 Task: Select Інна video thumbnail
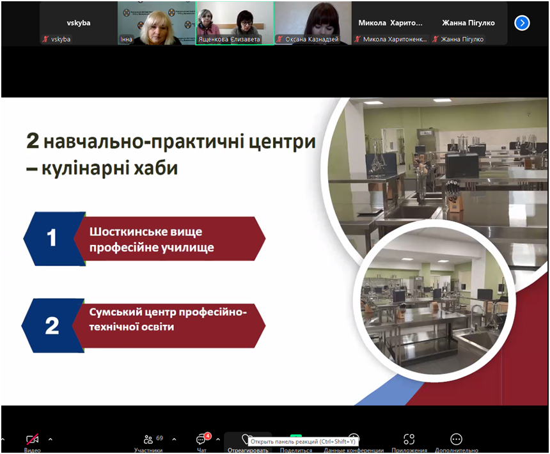157,23
